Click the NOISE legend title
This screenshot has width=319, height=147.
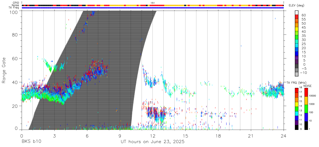click(x=307, y=86)
